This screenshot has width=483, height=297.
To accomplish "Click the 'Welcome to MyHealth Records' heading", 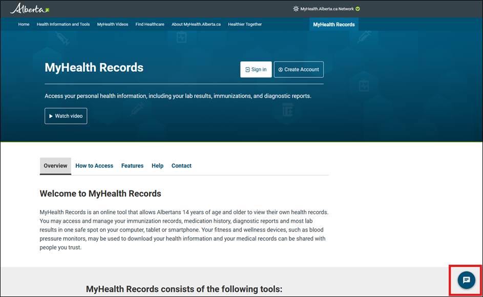I will click(x=100, y=194).
